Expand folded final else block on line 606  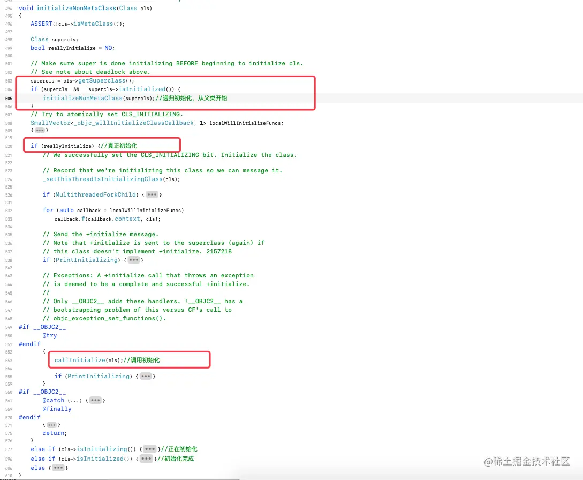click(58, 468)
